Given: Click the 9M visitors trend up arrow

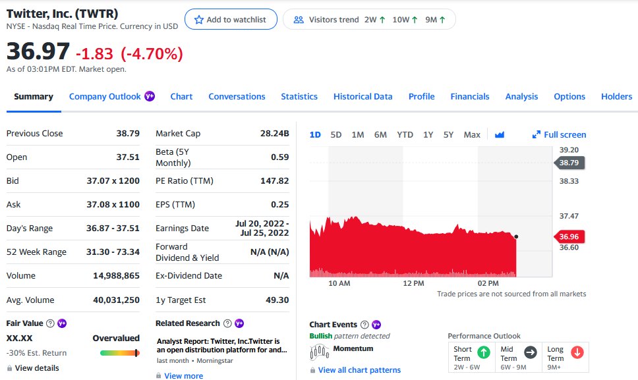Looking at the screenshot, I should (442, 20).
